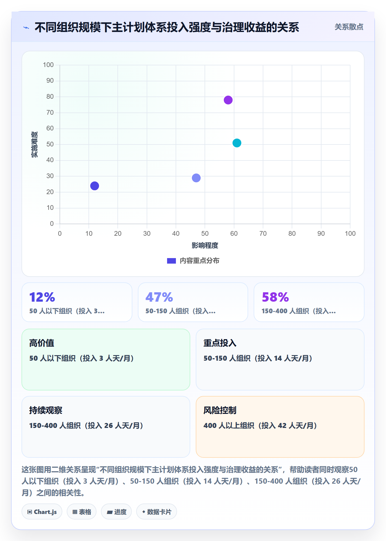Open the 47% stat card
This screenshot has width=386, height=541.
pos(193,302)
